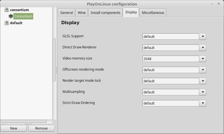Click the GLSL Support value field
224x134 pixels.
click(171, 37)
